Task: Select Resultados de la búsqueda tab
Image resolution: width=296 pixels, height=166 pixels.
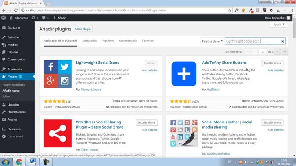Action: tap(60, 41)
